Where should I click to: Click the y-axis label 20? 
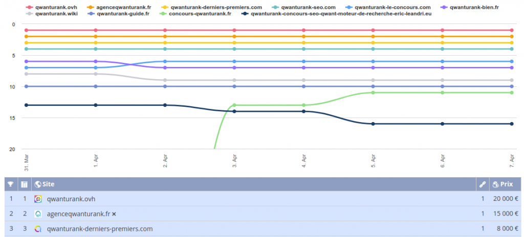pyautogui.click(x=13, y=149)
